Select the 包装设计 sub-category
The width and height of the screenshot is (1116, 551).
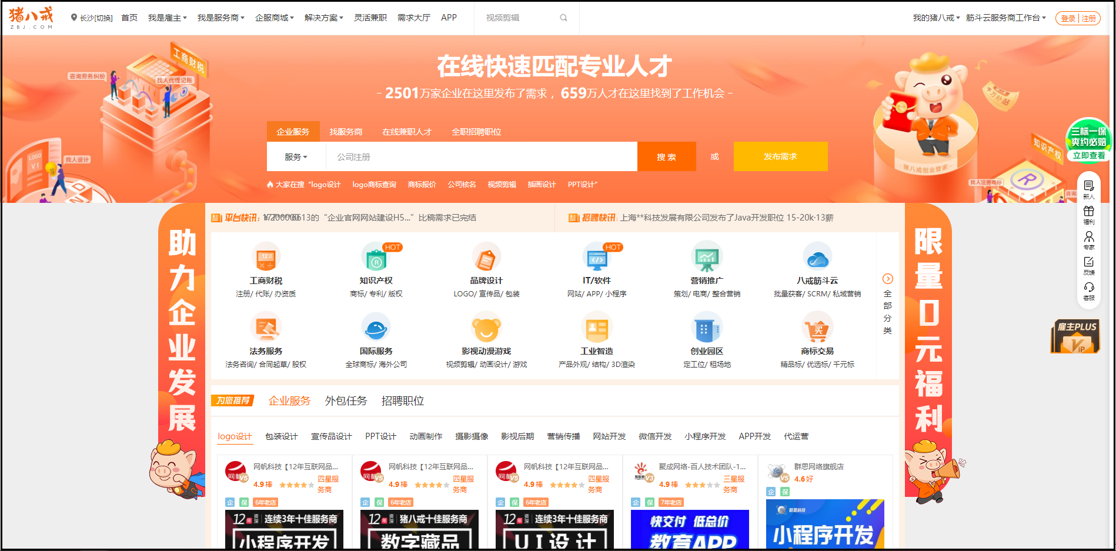pos(282,436)
